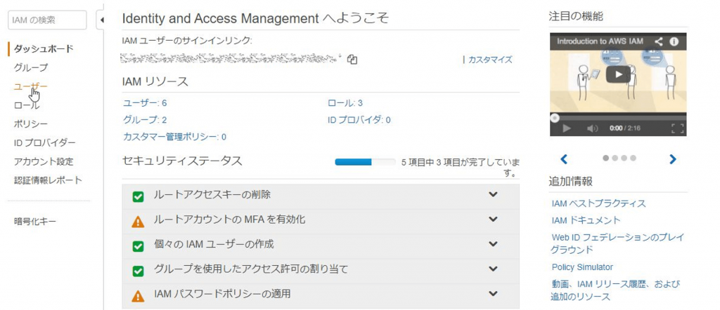Click warning icon for IAM パスワードポリシーの適用
The width and height of the screenshot is (720, 310).
click(138, 296)
